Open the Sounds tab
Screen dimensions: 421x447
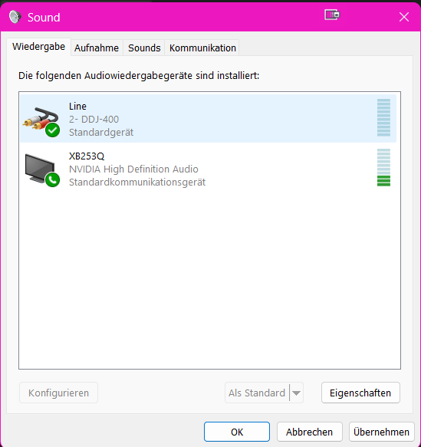[144, 48]
